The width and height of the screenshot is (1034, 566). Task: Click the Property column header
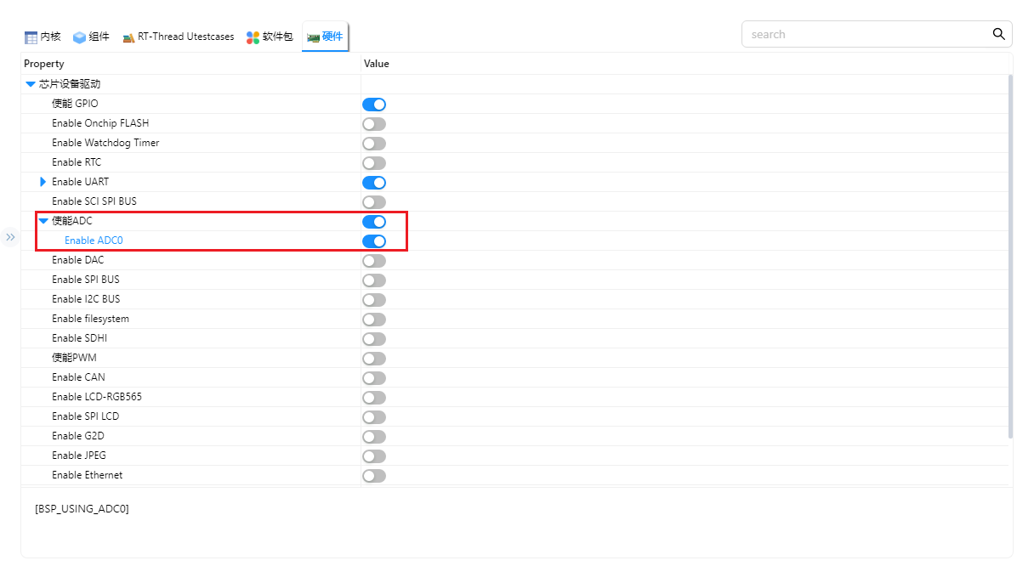44,64
